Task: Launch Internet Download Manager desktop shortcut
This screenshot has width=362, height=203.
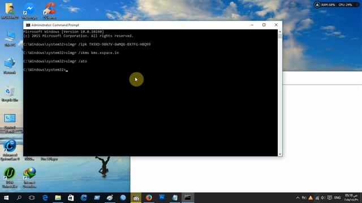Action: (29, 178)
